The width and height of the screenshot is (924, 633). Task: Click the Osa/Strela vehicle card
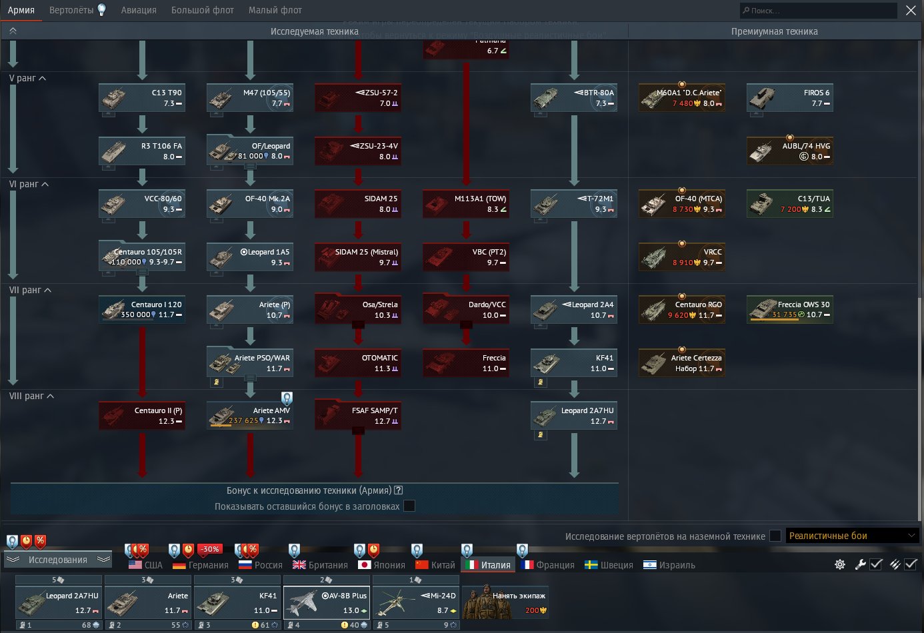tap(358, 309)
